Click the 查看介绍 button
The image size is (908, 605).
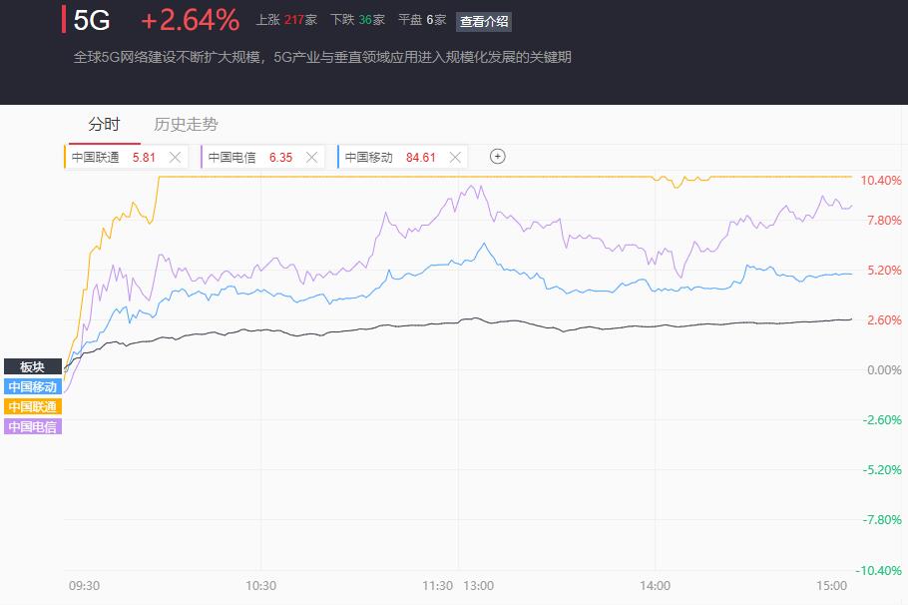coord(484,21)
